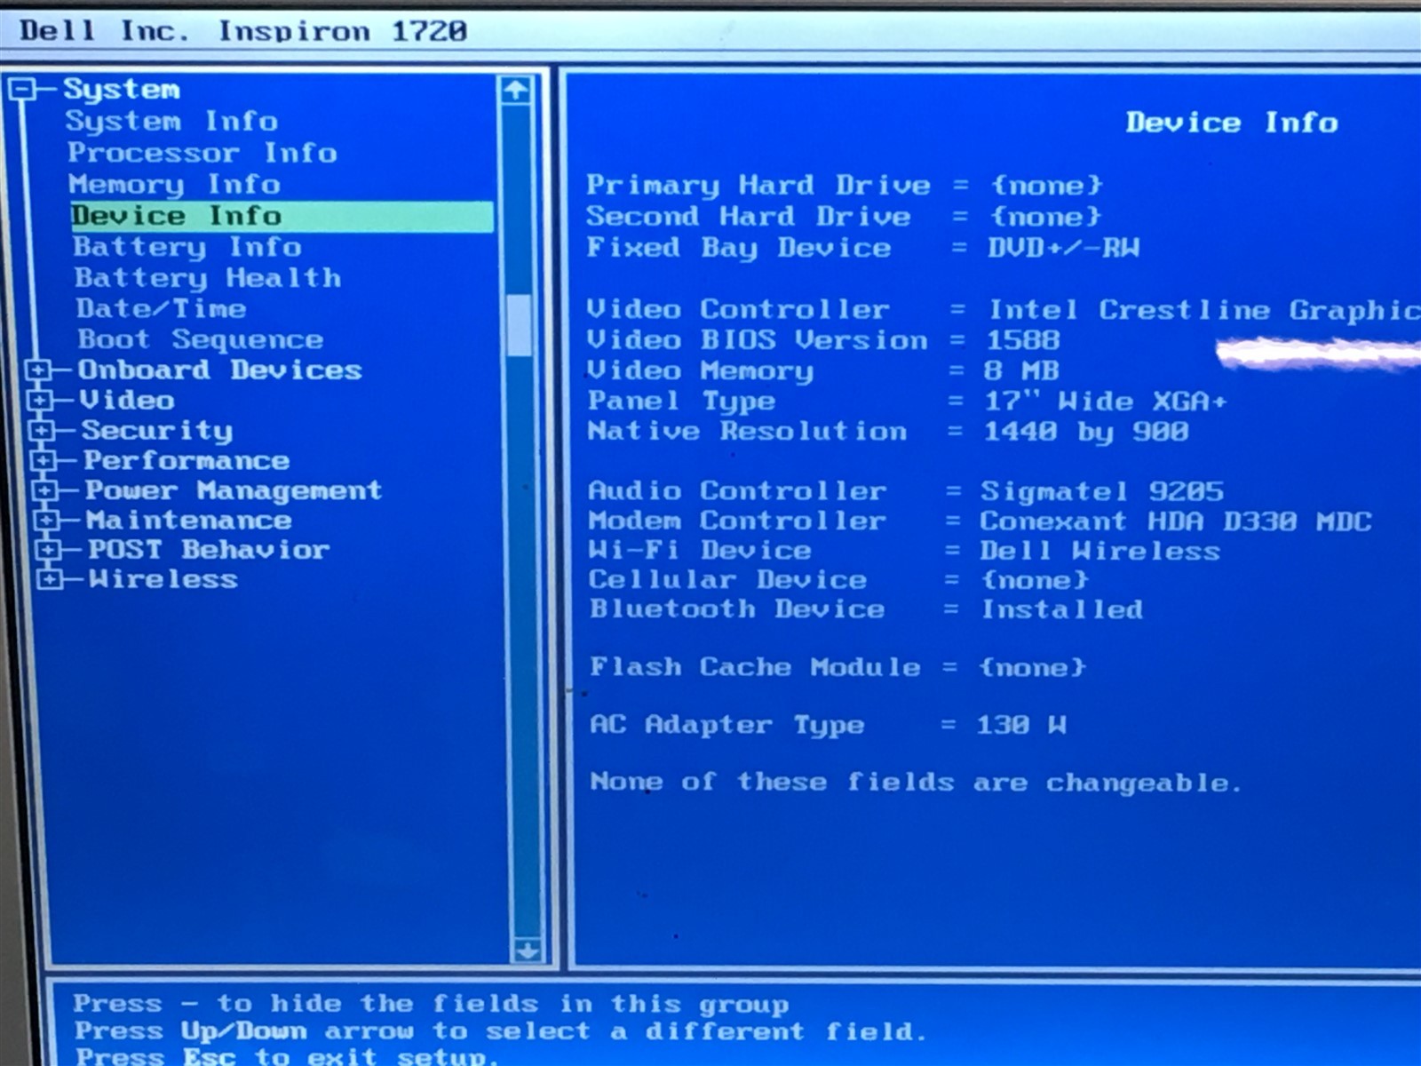
Task: Click the Primary Hard Drive field
Action: (x=845, y=185)
